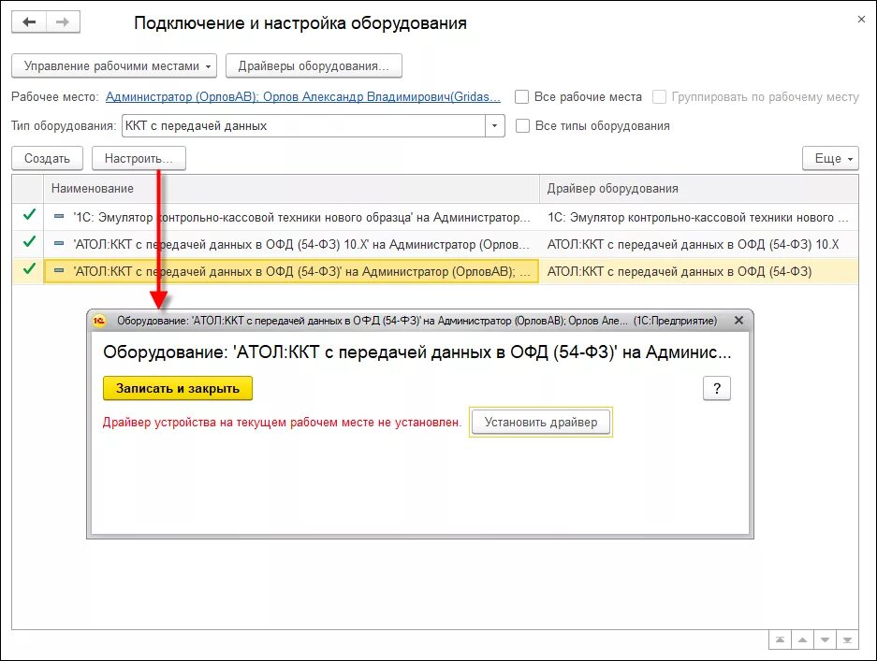Open help with the question mark button
This screenshot has width=877, height=661.
point(716,388)
